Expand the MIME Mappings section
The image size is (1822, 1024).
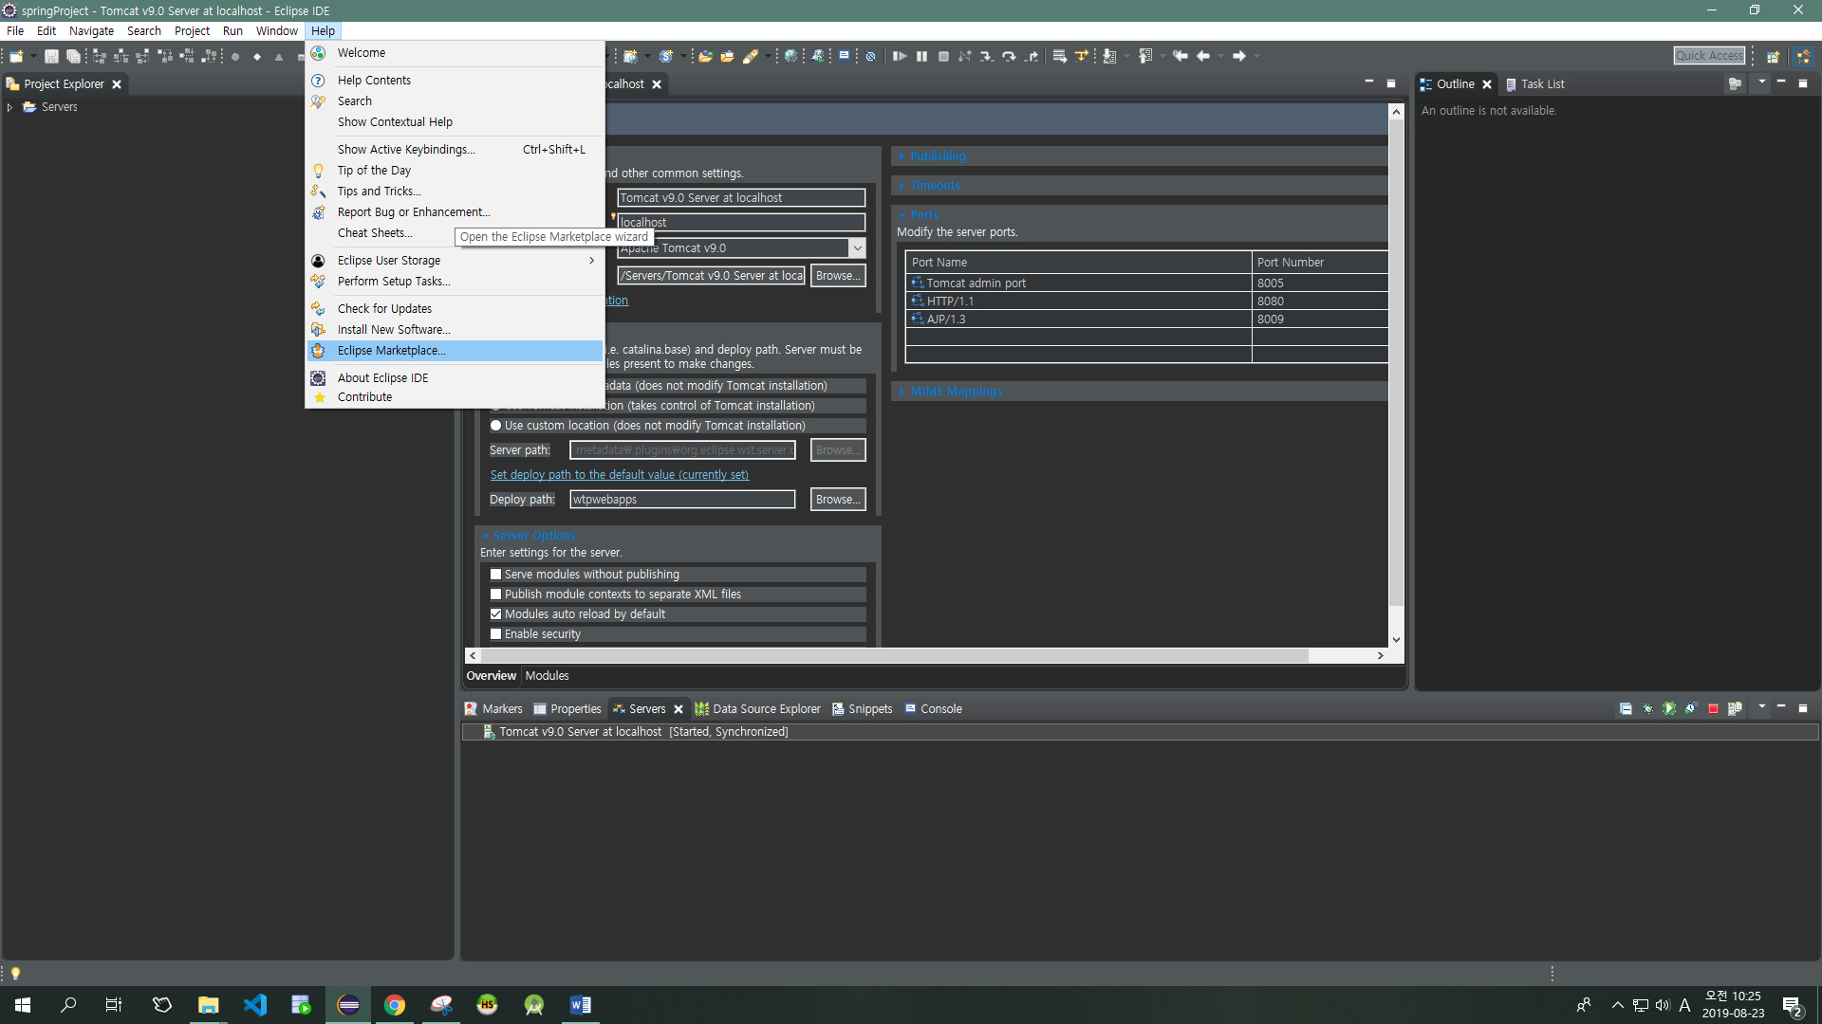pyautogui.click(x=956, y=392)
